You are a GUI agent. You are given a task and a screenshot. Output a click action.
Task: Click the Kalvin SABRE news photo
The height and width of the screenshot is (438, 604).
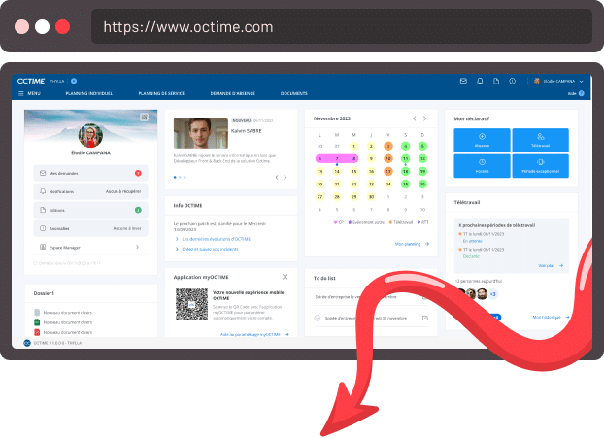[201, 133]
